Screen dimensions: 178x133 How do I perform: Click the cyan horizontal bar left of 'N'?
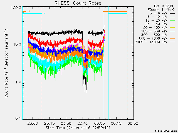point(32,14)
